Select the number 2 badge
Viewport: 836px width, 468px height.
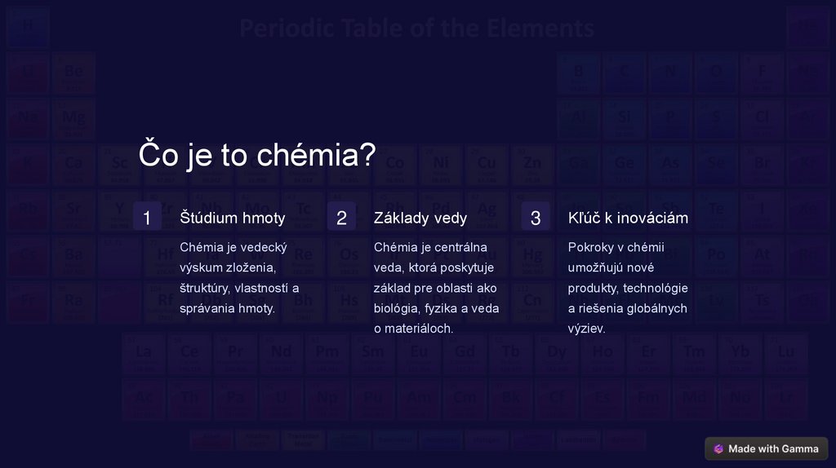(341, 218)
